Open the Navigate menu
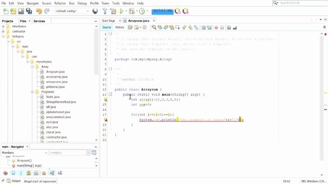The width and height of the screenshot is (328, 184). coord(33,4)
